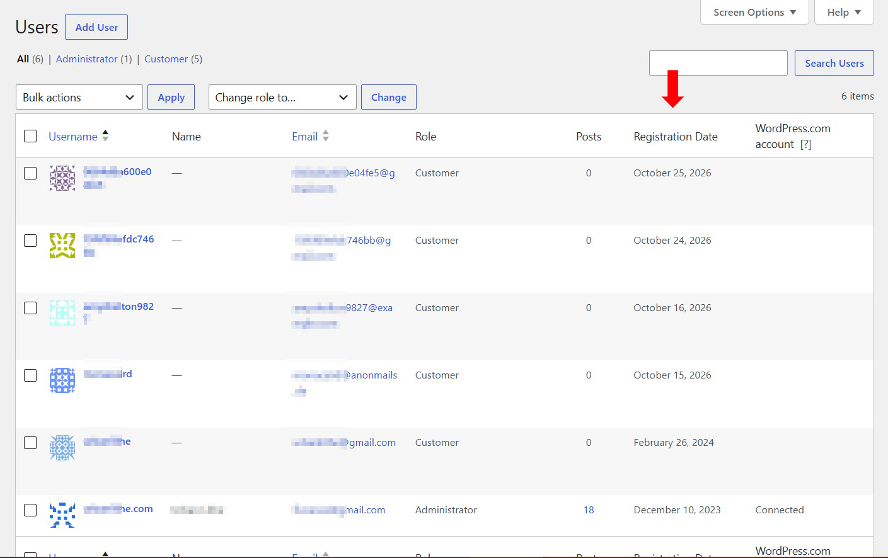Focus the user search input field
The width and height of the screenshot is (888, 558).
coord(718,63)
